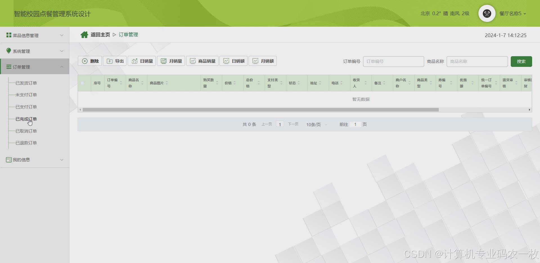View the product sales (商品销量) statistics
Screen dimensions: 540x263
(202, 61)
